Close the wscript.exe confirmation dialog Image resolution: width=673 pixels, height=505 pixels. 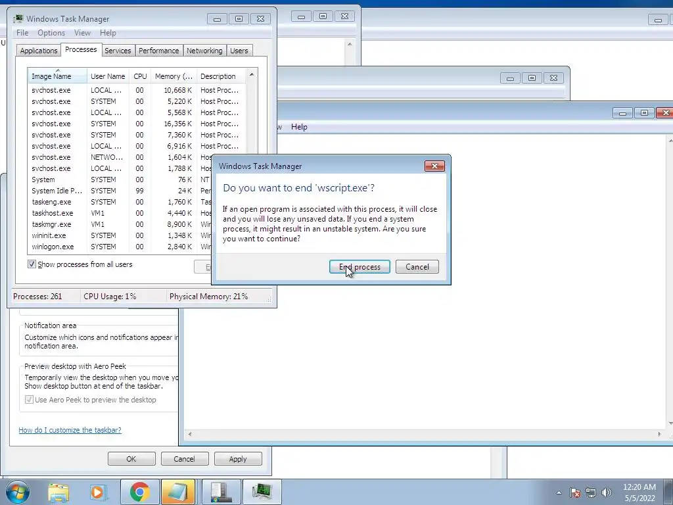coord(434,166)
